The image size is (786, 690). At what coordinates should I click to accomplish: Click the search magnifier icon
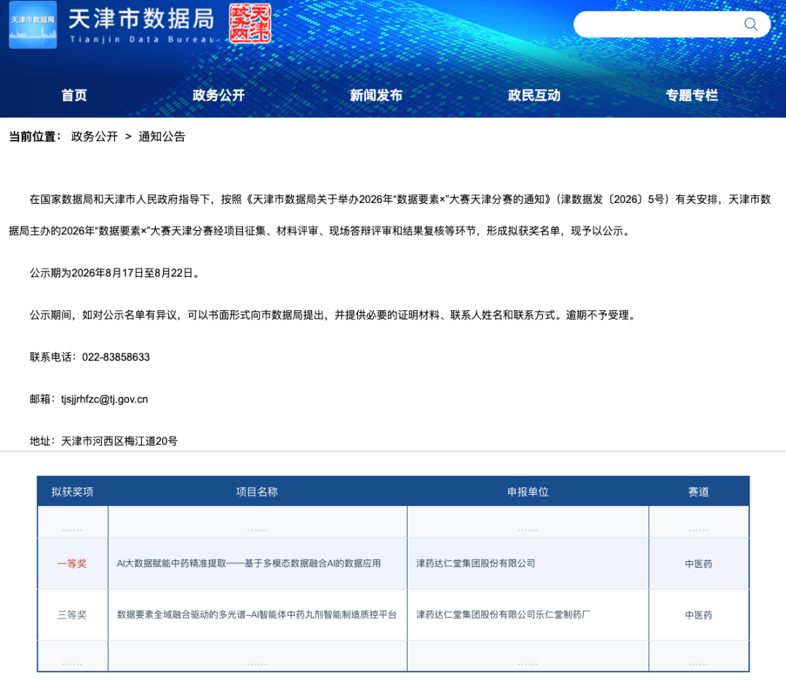click(750, 24)
